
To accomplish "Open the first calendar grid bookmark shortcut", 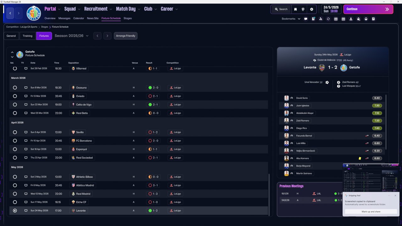I will (336, 19).
